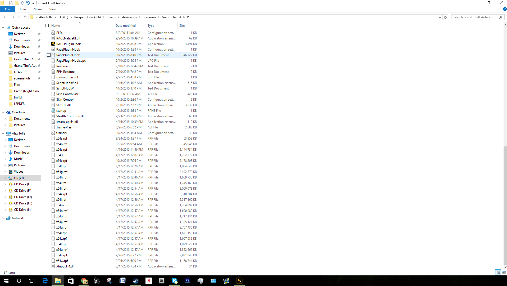This screenshot has width=507, height=286.
Task: Collapse the Alex Tolle tree
Action: point(3,133)
